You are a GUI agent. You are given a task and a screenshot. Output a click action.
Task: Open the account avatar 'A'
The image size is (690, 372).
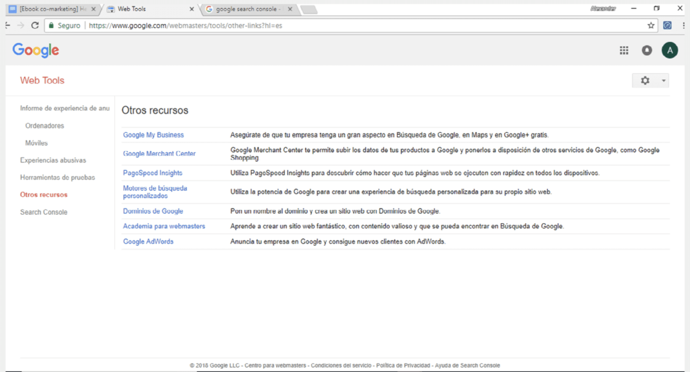[x=670, y=51]
